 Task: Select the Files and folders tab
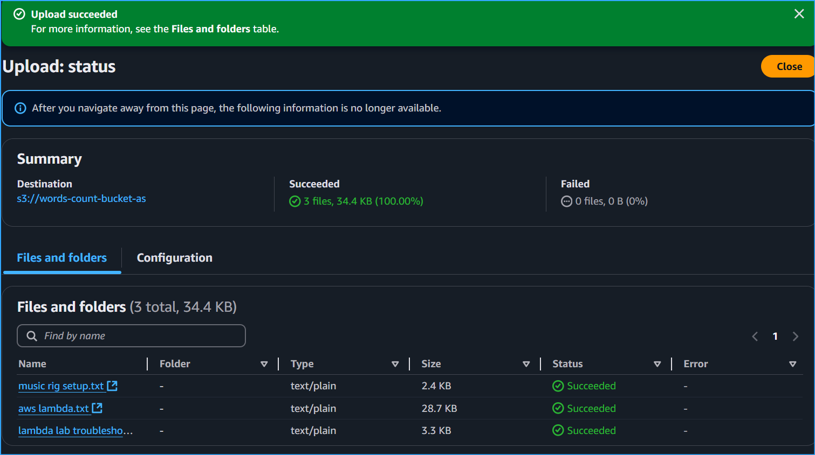62,258
